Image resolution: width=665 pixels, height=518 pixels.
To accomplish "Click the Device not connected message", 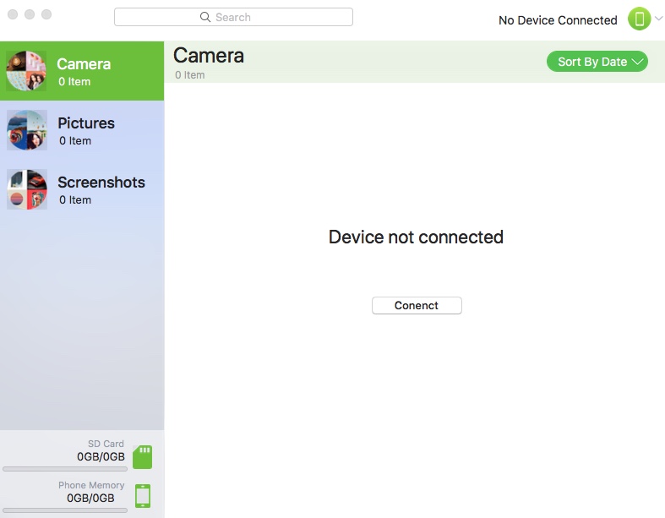I will click(x=416, y=237).
